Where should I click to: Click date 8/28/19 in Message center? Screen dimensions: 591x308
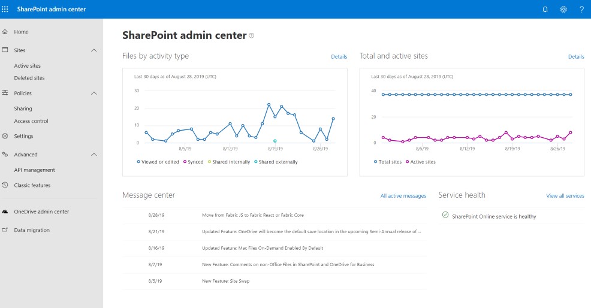pyautogui.click(x=156, y=215)
